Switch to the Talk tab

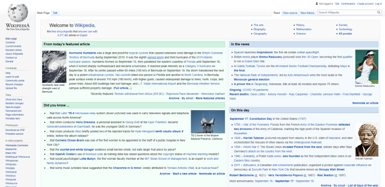[x=55, y=13]
